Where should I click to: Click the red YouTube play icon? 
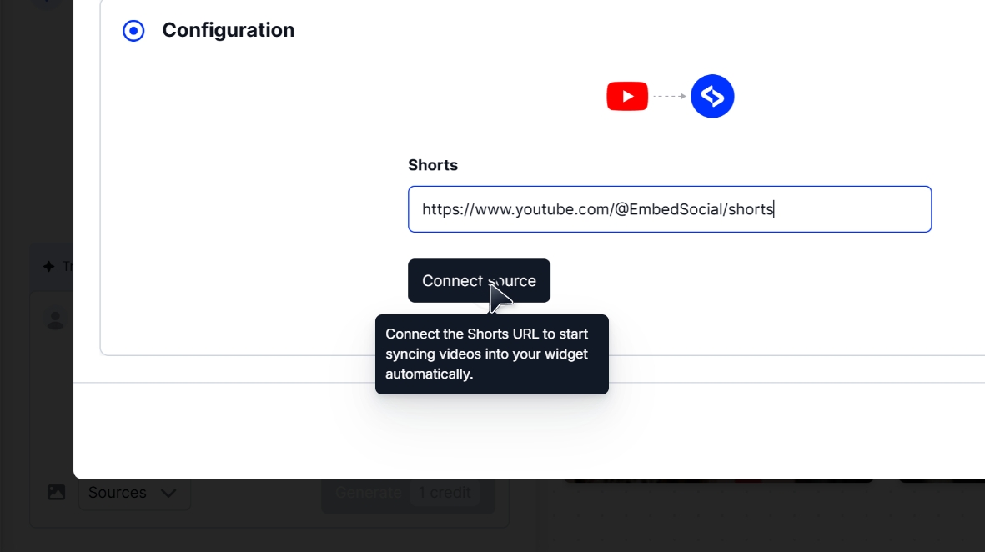coord(627,95)
